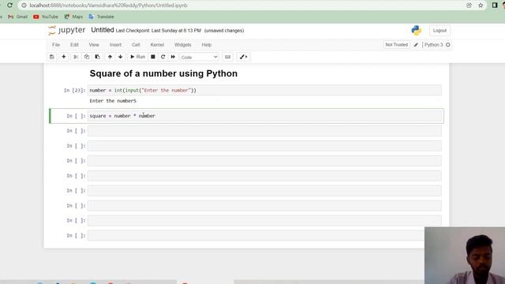Click the unsaved changes status text
The image size is (505, 284).
[x=224, y=31]
